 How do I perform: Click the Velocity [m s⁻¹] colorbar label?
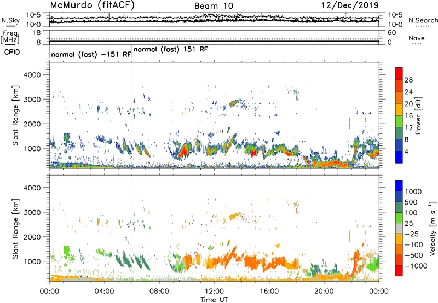pos(433,228)
